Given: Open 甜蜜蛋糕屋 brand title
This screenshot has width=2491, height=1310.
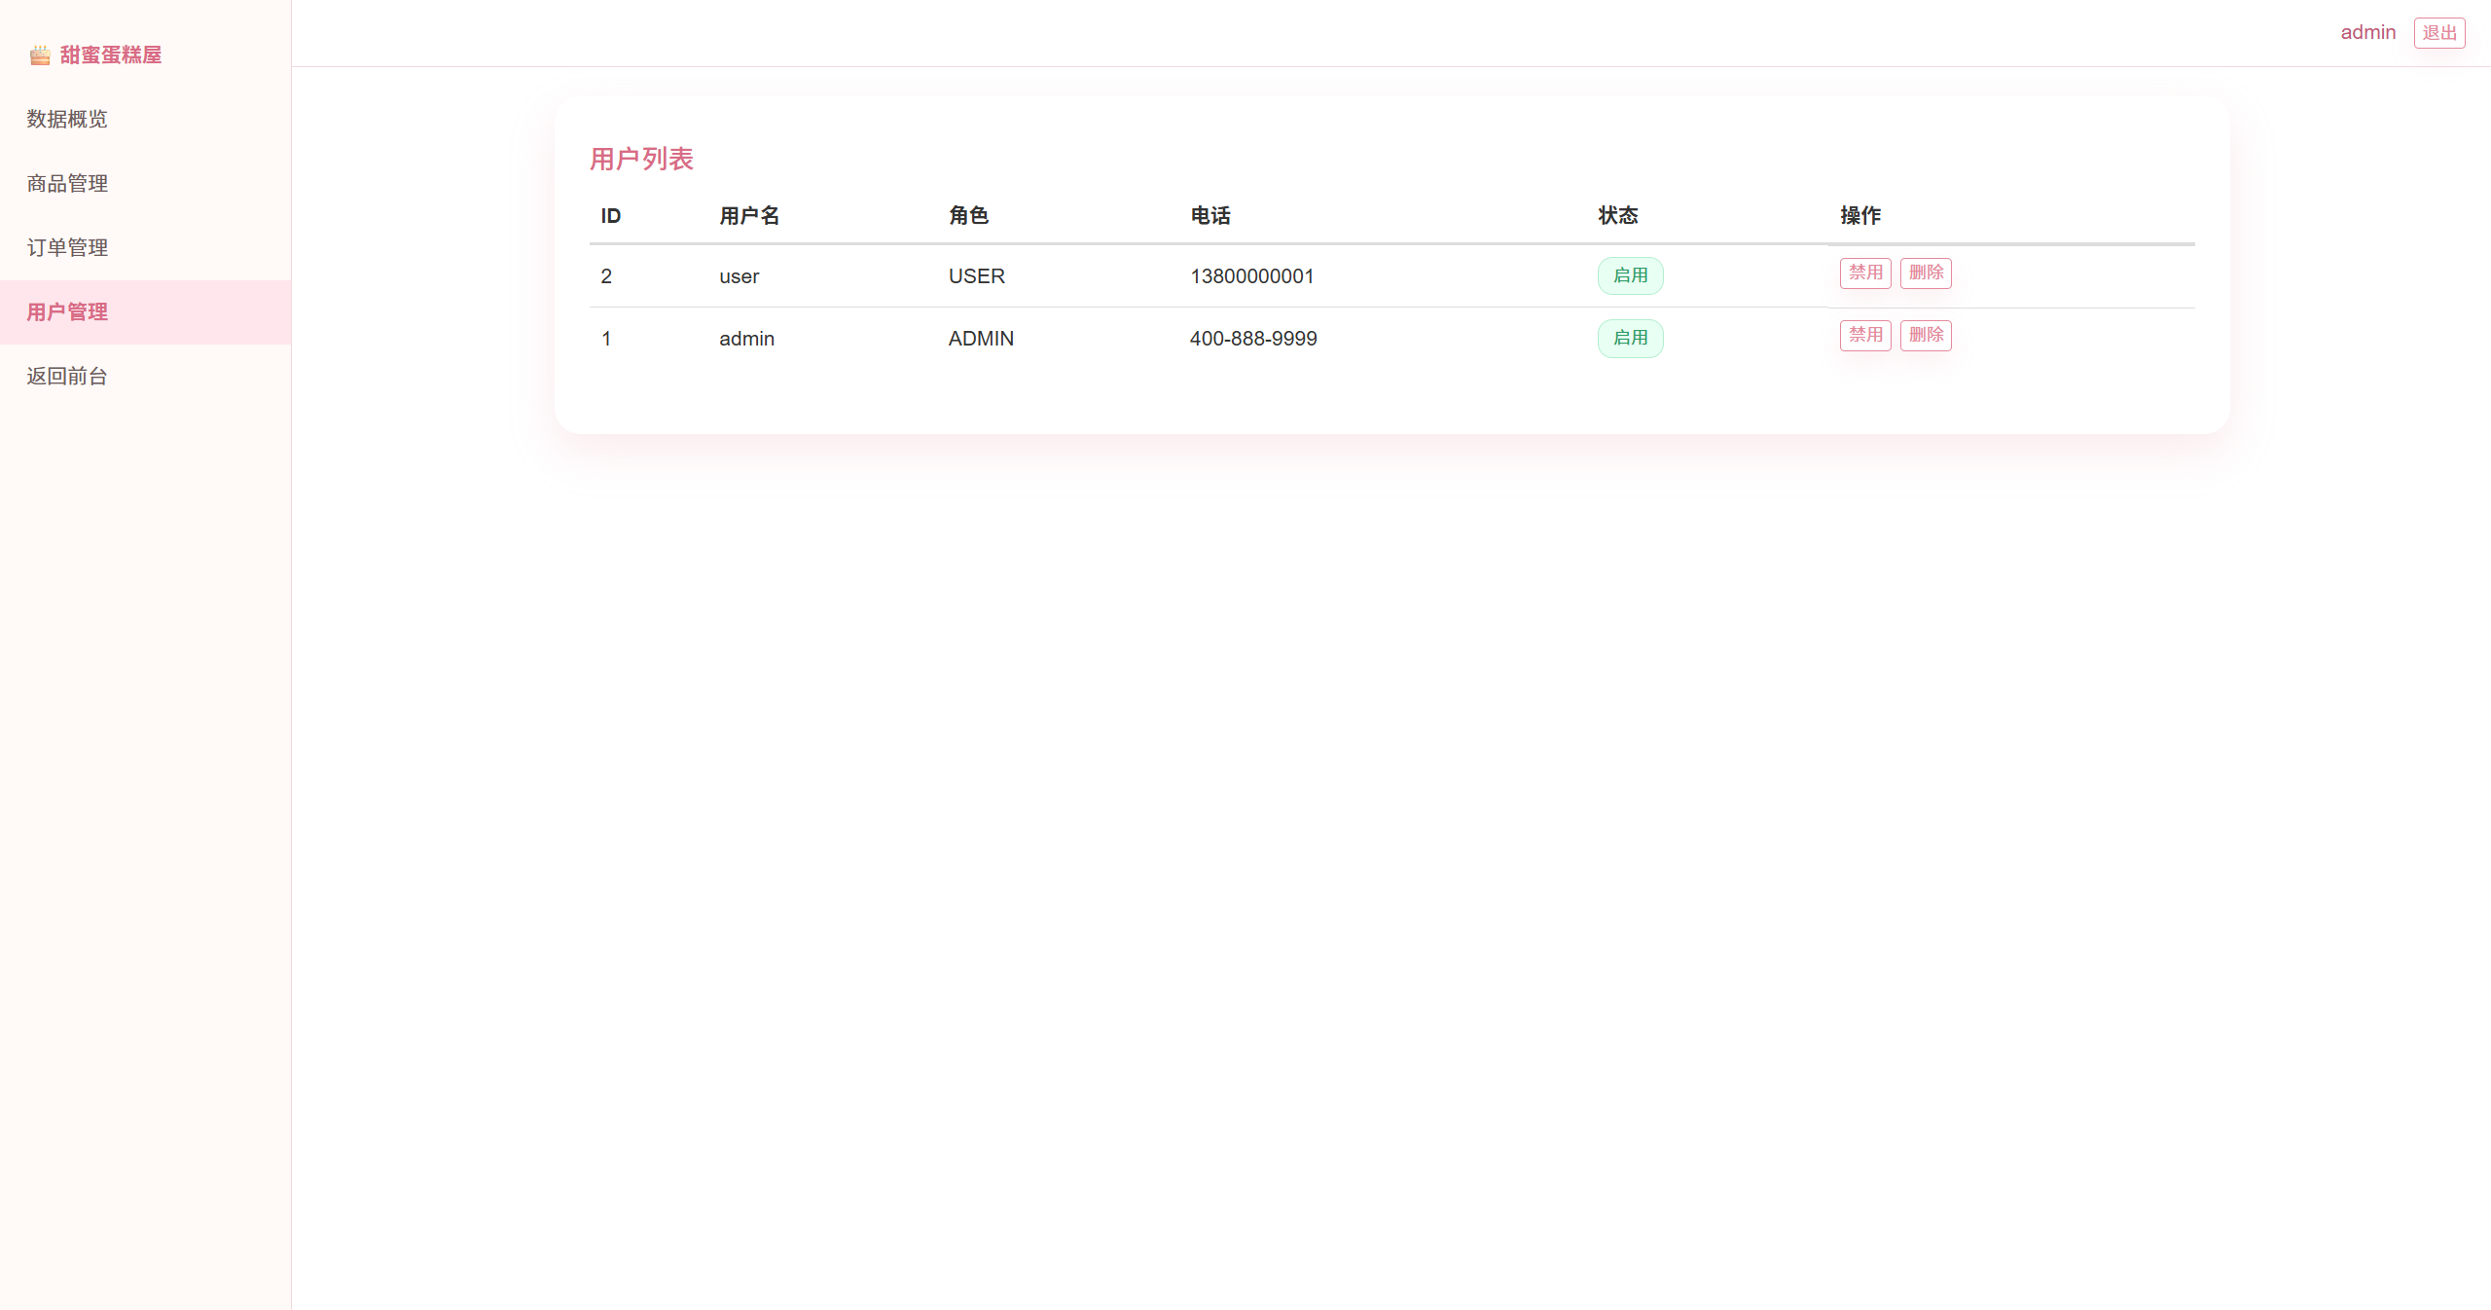Looking at the screenshot, I should tap(110, 55).
